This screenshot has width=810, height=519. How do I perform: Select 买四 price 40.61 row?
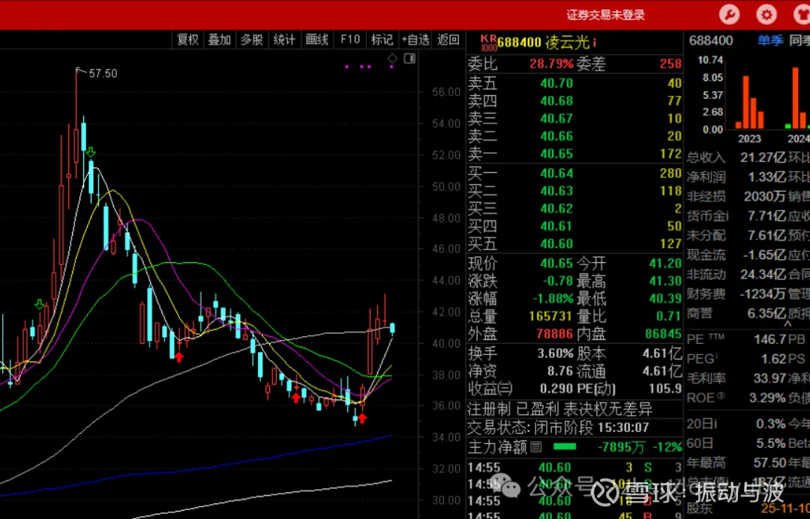click(574, 226)
